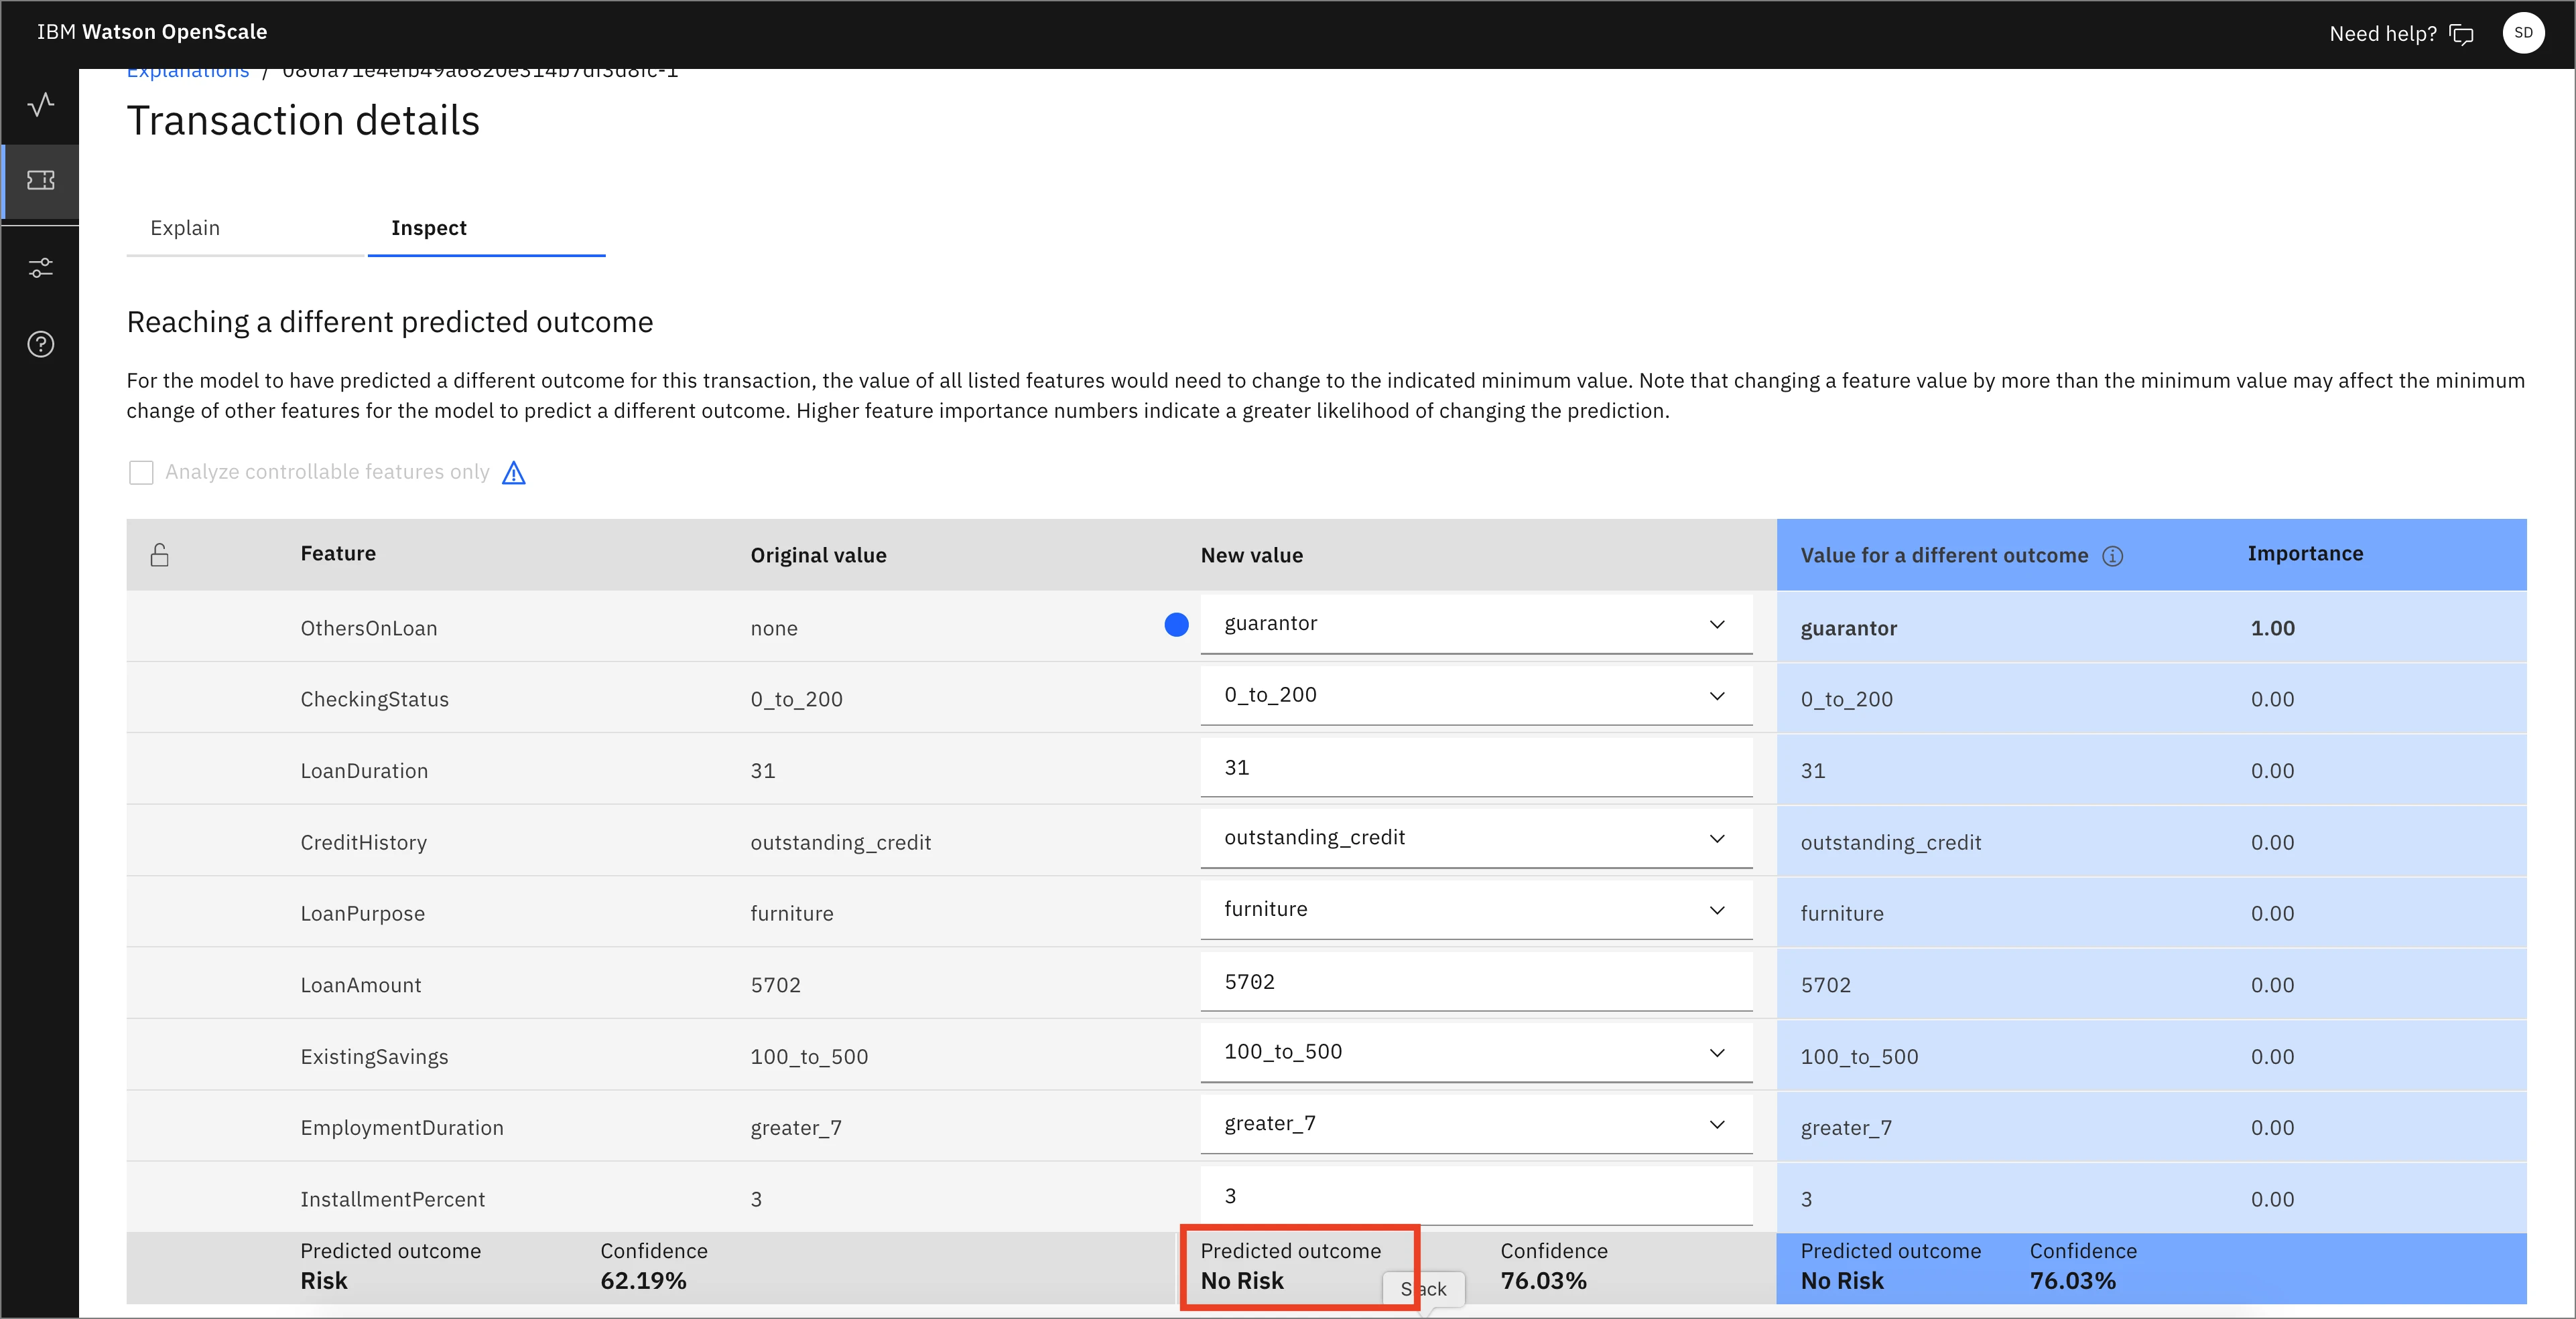The width and height of the screenshot is (2576, 1319).
Task: Select the LoanPurpose feature name
Action: click(362, 913)
